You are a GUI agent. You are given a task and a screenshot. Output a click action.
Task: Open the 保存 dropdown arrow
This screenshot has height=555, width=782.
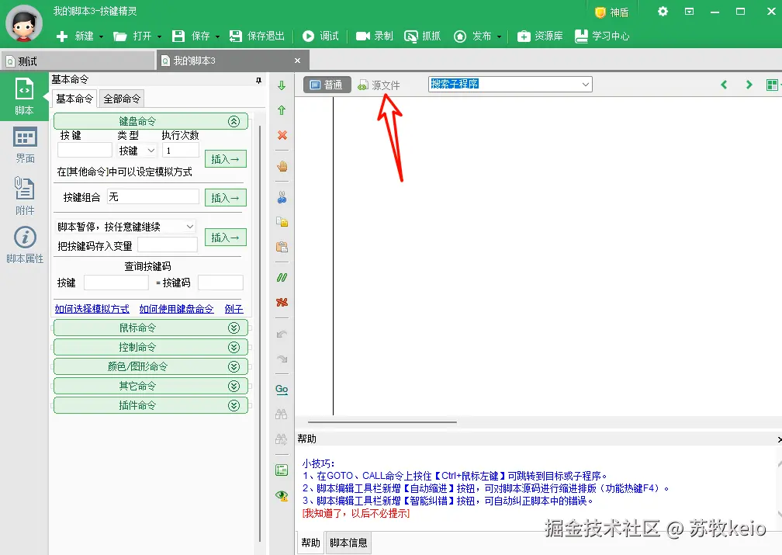[x=217, y=37]
